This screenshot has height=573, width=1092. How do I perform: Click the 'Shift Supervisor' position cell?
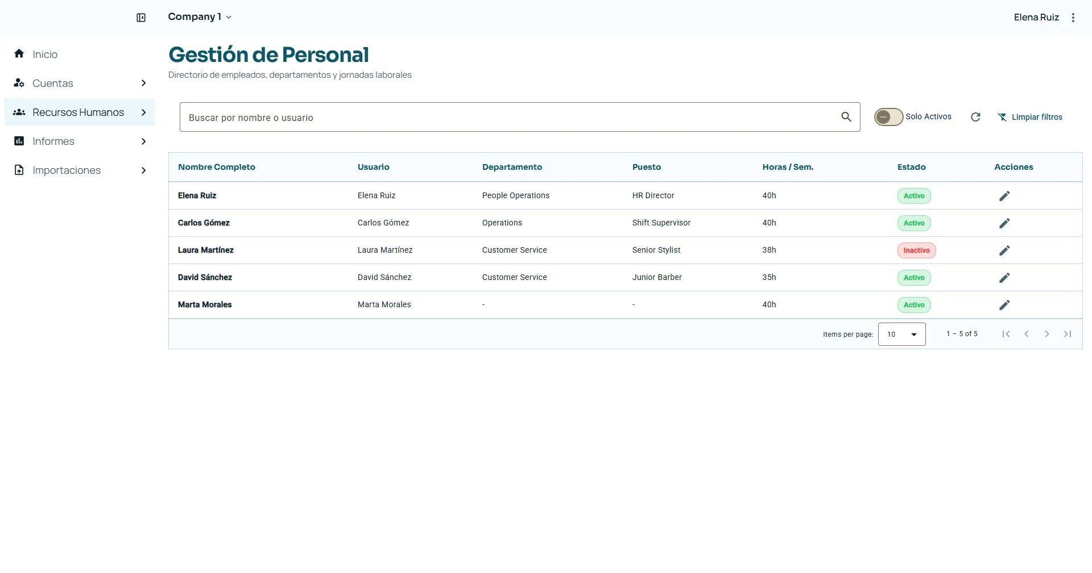(661, 223)
